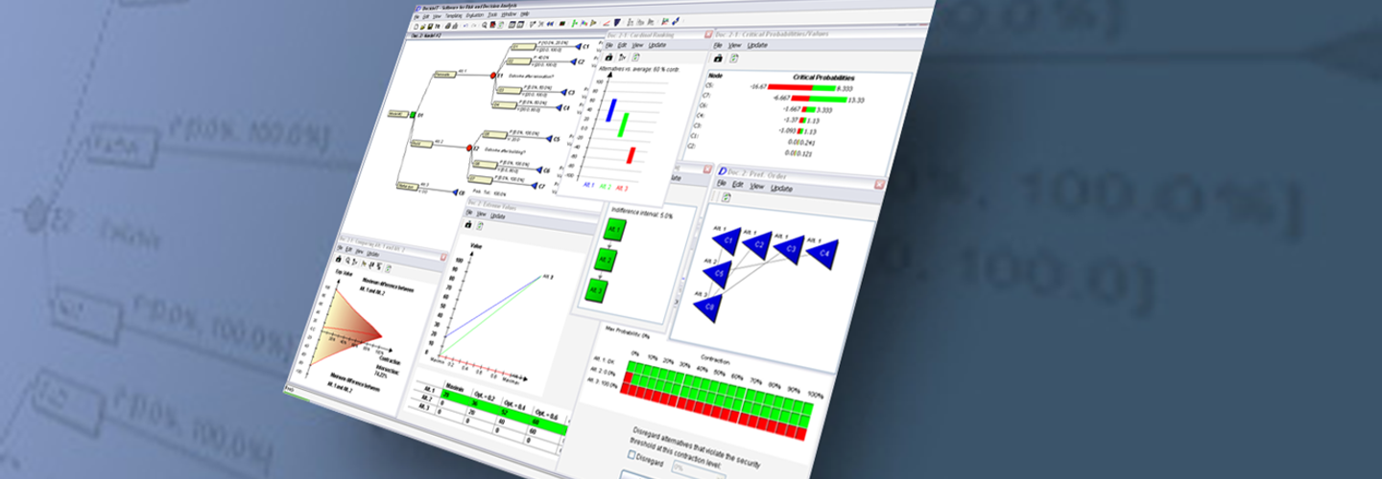Viewport: 1382px width, 479px height.
Task: Select green Alt. 2 box in ranking order
Action: [606, 260]
